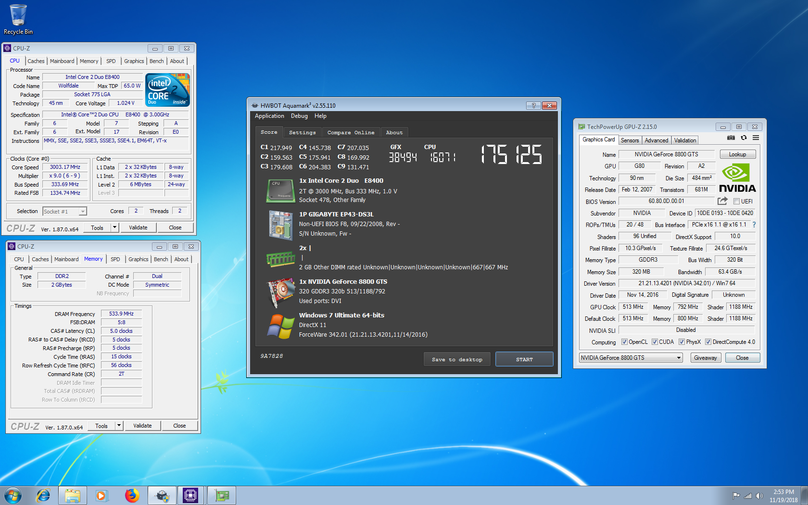This screenshot has width=808, height=505.
Task: Click the Bus Interface question mark icon
Action: click(x=754, y=225)
